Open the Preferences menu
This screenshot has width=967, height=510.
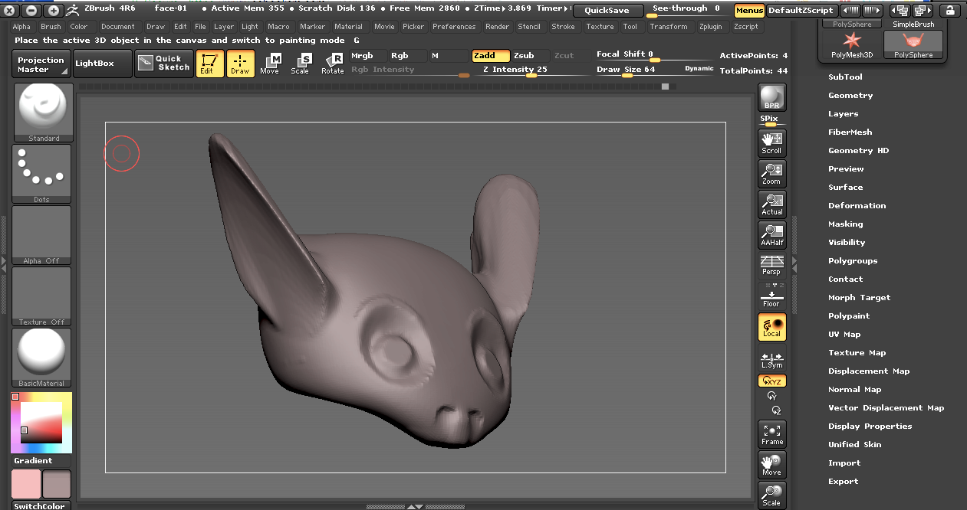(454, 27)
